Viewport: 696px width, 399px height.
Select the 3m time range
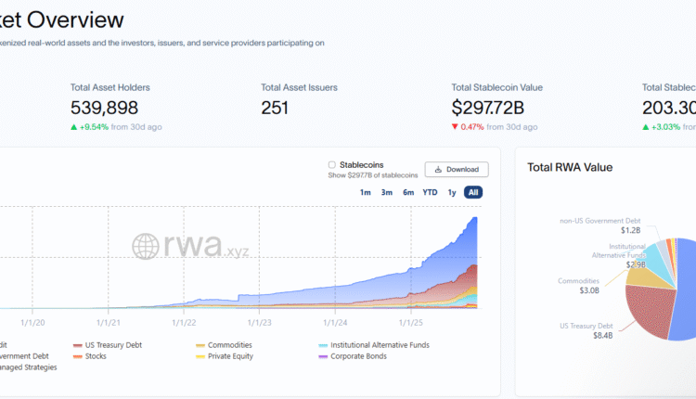387,192
